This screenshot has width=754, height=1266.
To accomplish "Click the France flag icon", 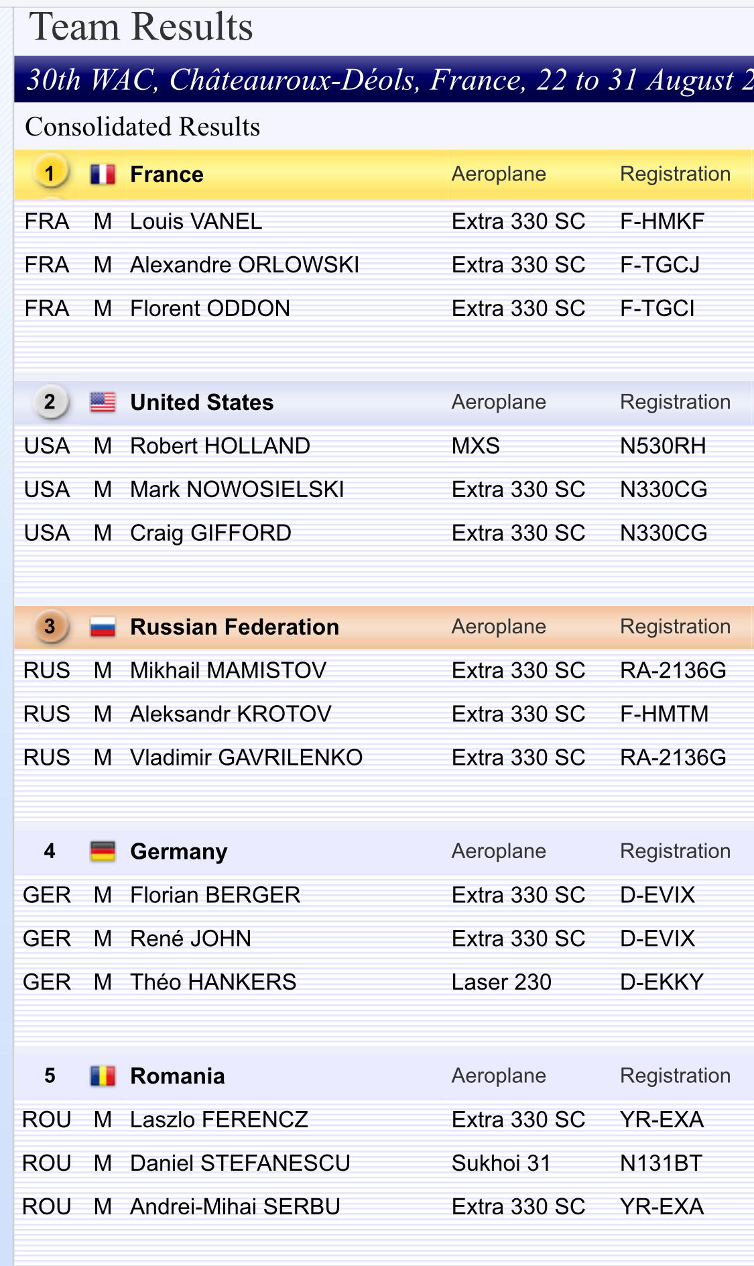I will click(103, 174).
